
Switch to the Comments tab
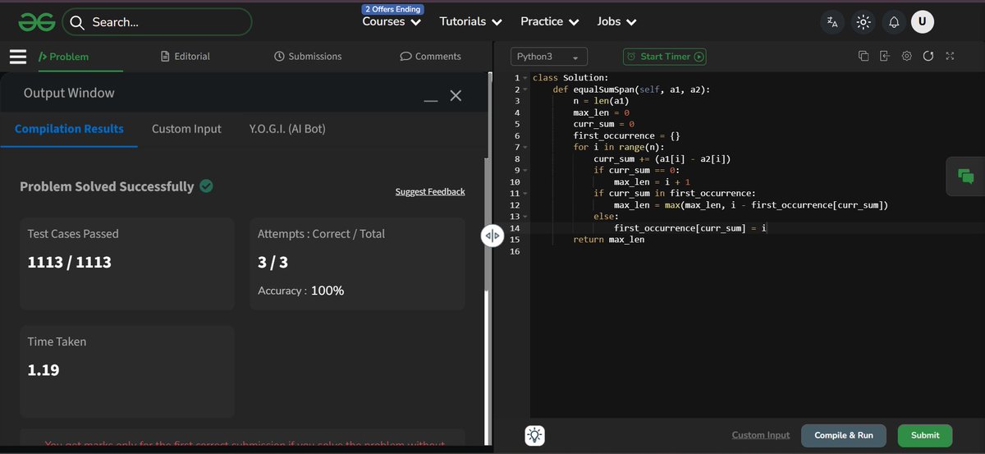click(x=430, y=57)
